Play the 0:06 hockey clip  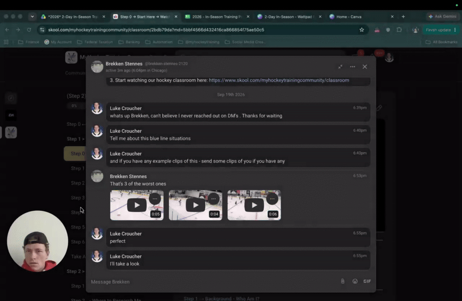pyautogui.click(x=254, y=205)
